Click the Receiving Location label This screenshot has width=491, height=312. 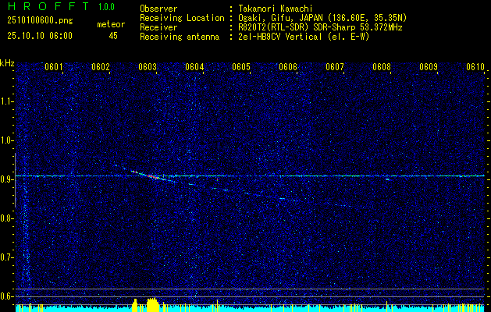182,18
